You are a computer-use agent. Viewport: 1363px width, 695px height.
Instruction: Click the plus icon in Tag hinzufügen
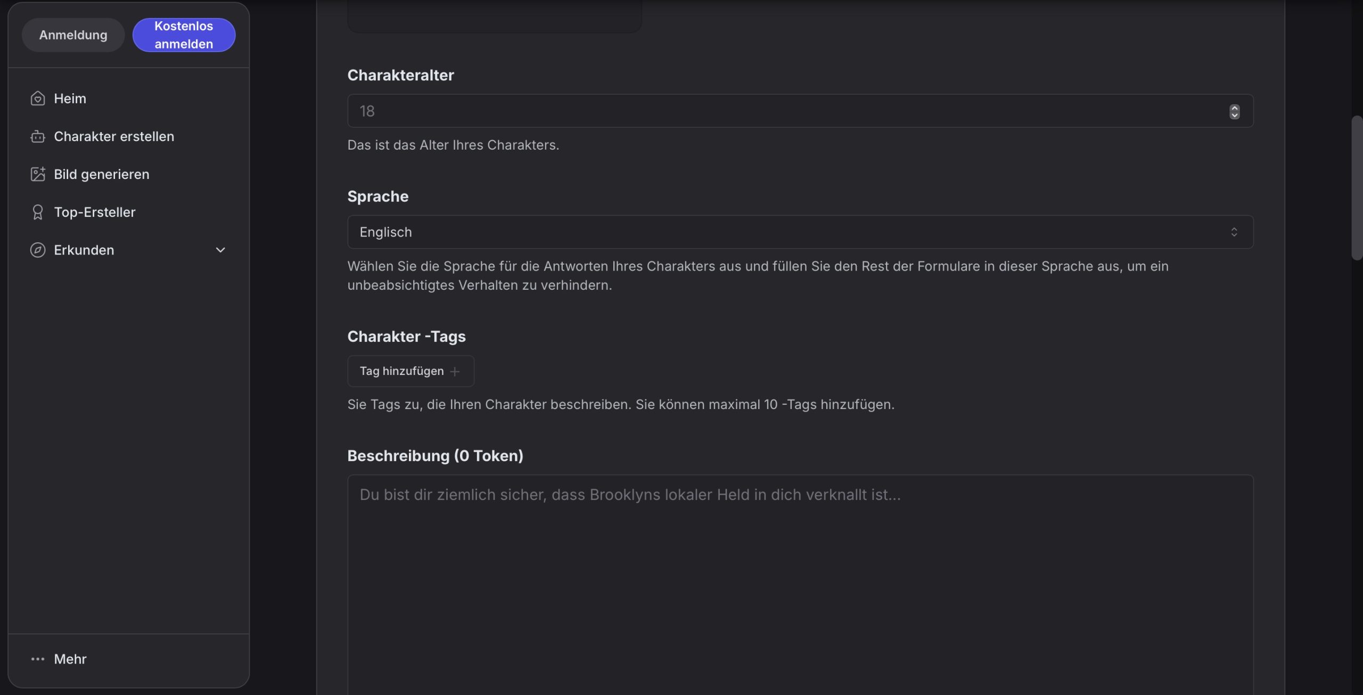(455, 371)
